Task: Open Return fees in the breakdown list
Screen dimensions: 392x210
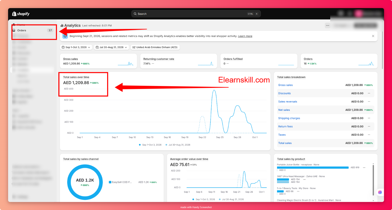Action: click(x=285, y=126)
